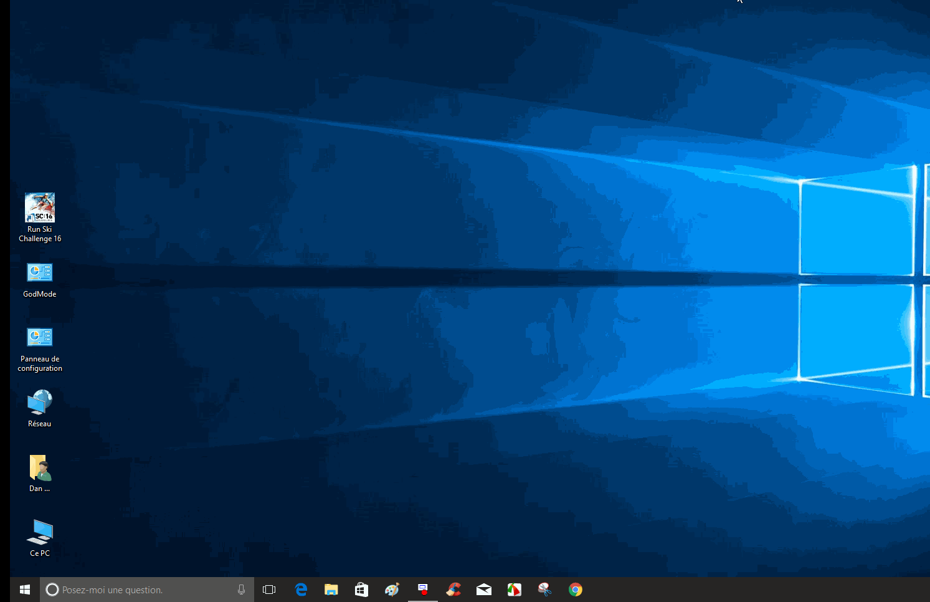The width and height of the screenshot is (930, 602).
Task: Launch Microsoft Edge from the taskbar
Action: pyautogui.click(x=301, y=590)
